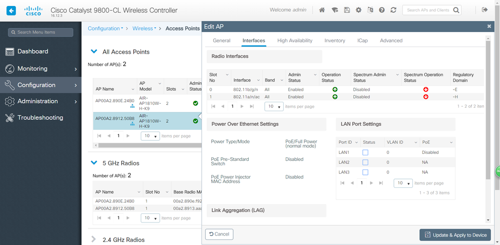Click red spectrum operation status for slot 0
500x245 pixels.
[425, 90]
